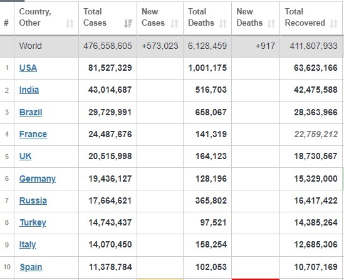Sort by New Deaths column arrows

pos(271,23)
